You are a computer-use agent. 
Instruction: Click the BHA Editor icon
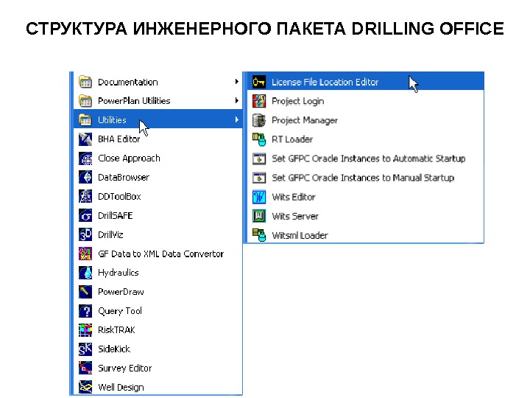(85, 139)
